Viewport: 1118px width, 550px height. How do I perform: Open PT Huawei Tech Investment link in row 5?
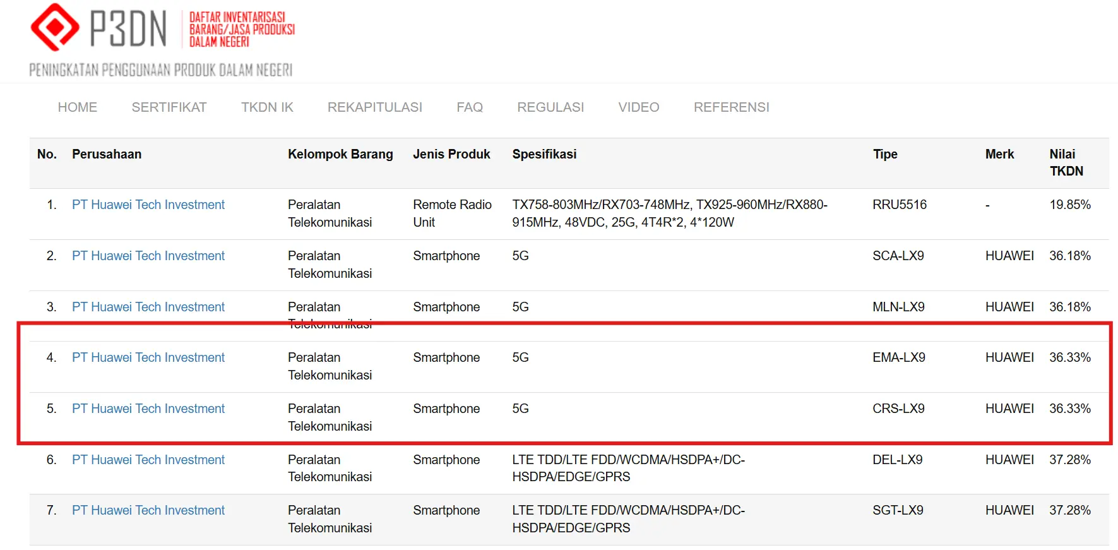[x=148, y=409]
